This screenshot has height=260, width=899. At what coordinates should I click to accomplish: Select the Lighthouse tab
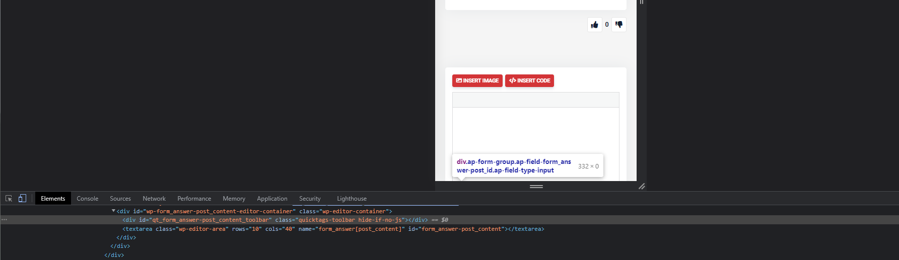point(352,199)
